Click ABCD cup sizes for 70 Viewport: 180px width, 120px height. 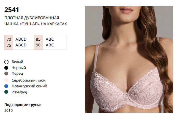pyautogui.click(x=21, y=39)
